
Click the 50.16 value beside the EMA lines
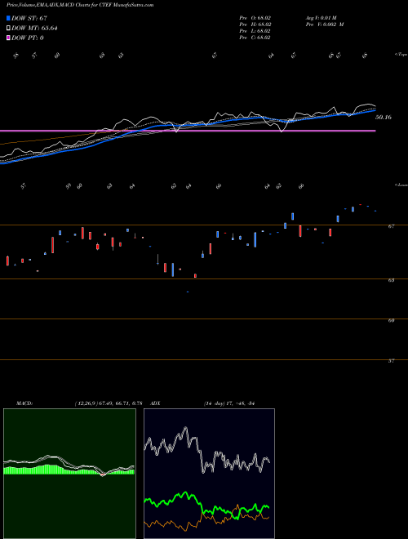(x=384, y=118)
